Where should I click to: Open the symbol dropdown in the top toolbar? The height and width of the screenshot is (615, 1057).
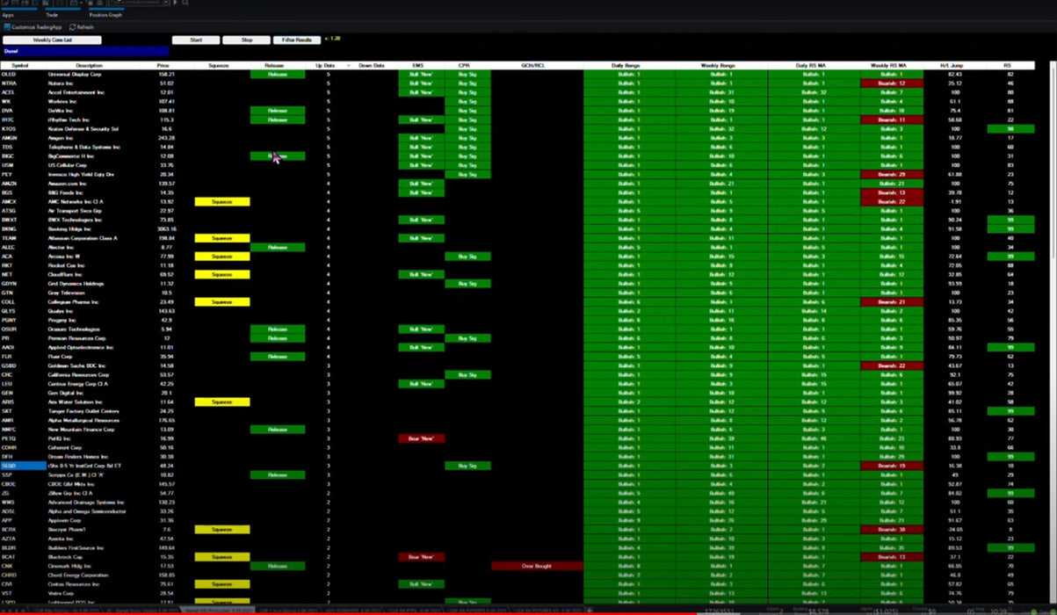(165, 4)
